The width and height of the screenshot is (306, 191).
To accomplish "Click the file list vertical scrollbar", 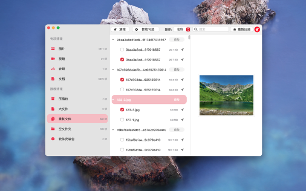I will (x=189, y=37).
